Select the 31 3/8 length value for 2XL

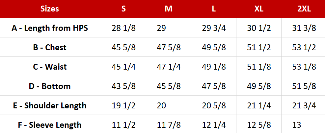click(x=304, y=28)
